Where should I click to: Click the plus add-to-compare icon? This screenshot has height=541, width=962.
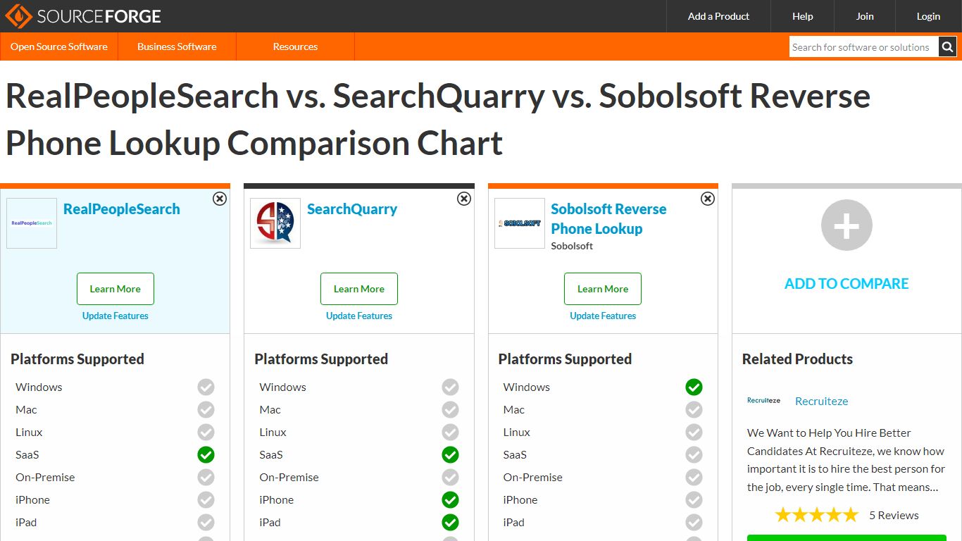847,225
